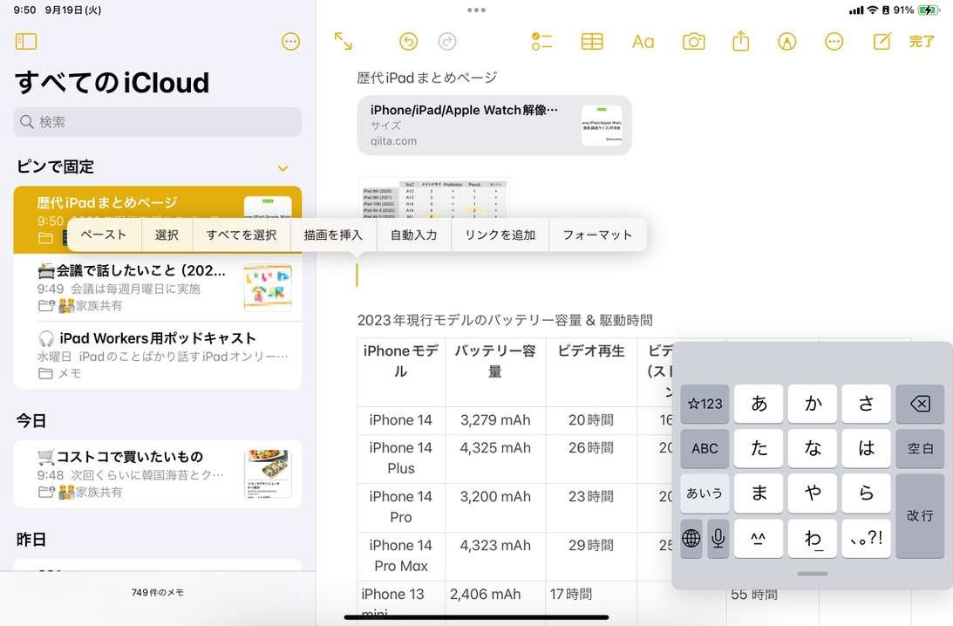This screenshot has width=953, height=626.
Task: Tap the 会議 note colorful thumbnail
Action: [268, 288]
